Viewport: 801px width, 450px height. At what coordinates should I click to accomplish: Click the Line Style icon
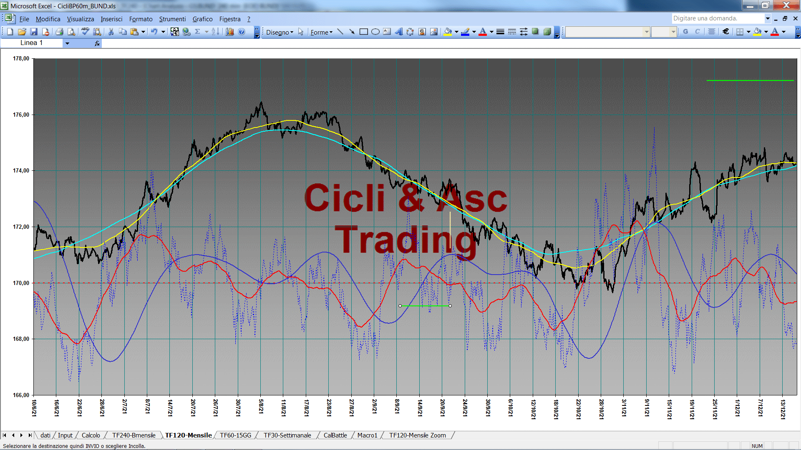point(500,32)
